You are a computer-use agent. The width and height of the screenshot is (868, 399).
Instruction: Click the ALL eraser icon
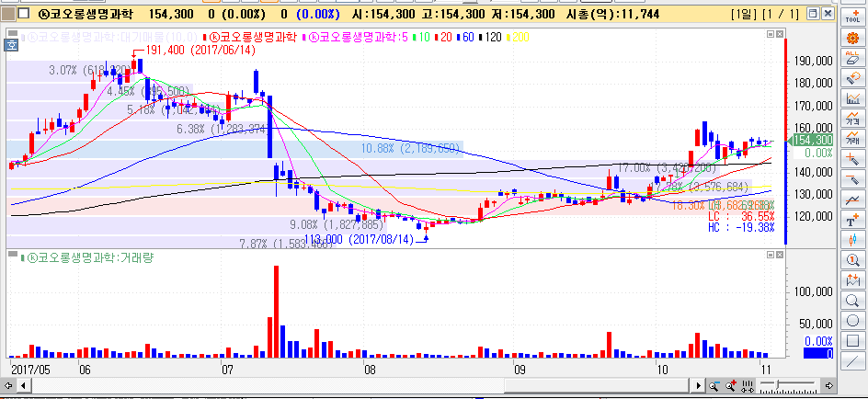click(853, 57)
